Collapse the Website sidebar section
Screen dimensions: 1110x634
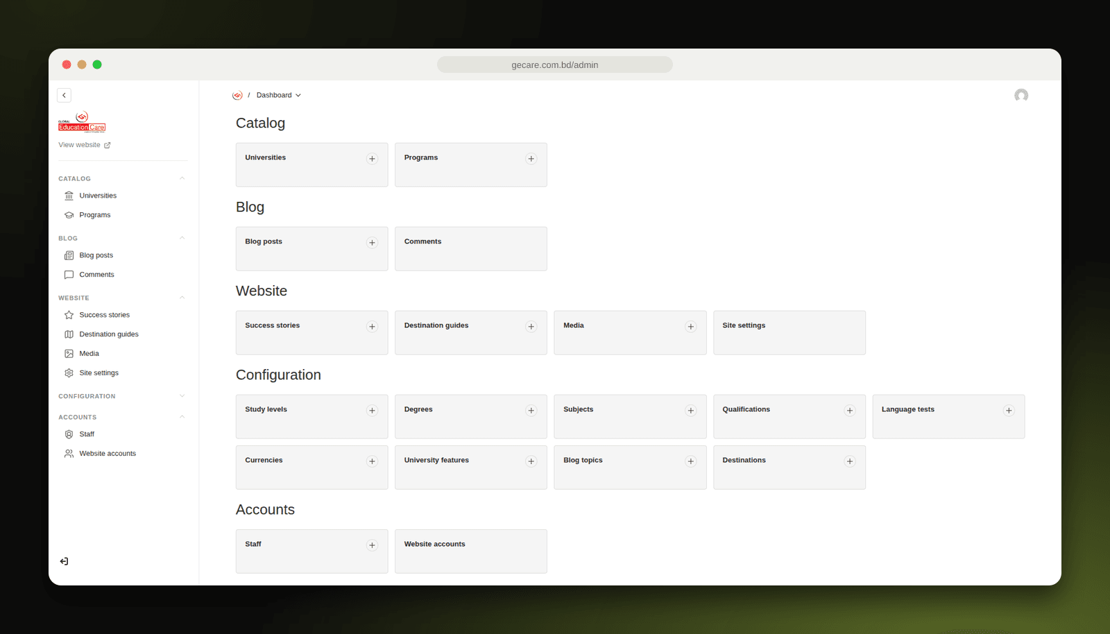pos(182,298)
